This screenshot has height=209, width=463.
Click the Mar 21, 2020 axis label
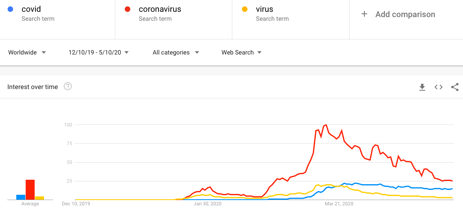pos(339,204)
